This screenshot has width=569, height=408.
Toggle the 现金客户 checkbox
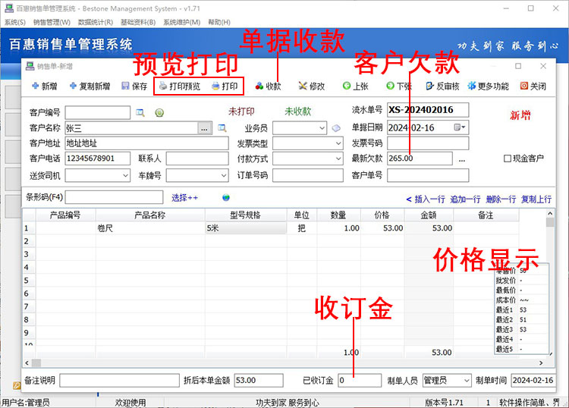[x=508, y=158]
